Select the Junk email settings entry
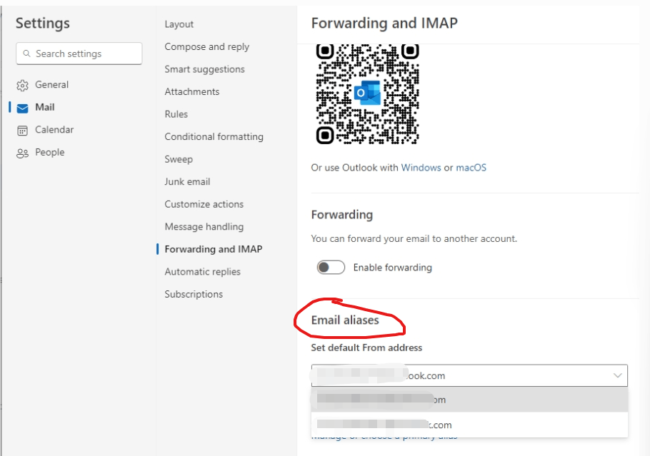650x456 pixels. point(187,181)
